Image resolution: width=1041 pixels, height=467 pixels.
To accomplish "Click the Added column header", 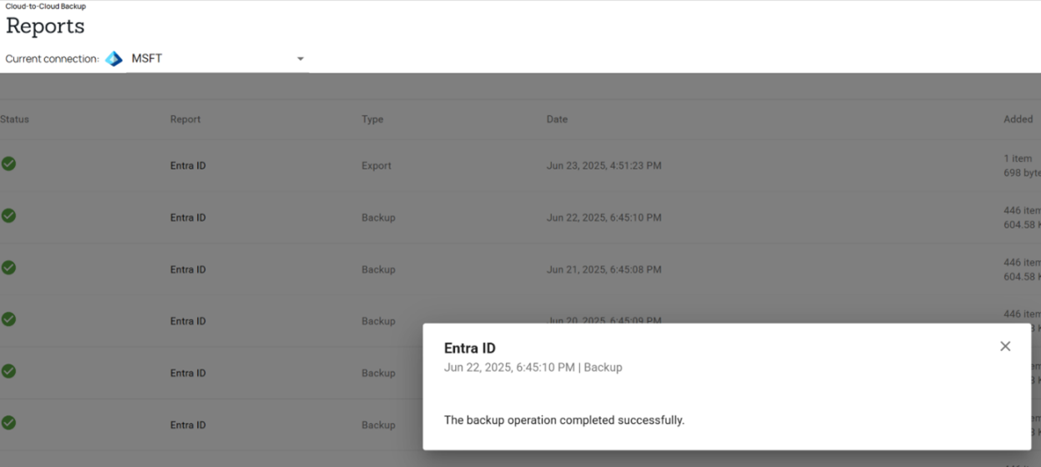I will 1018,119.
